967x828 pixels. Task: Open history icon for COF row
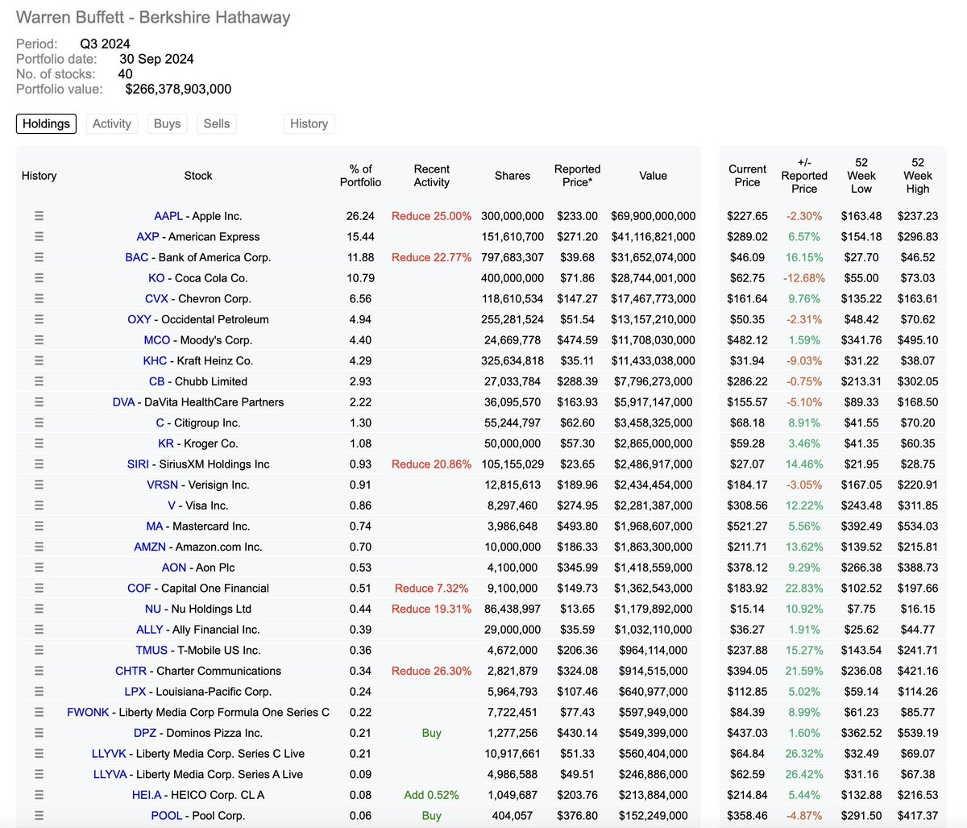click(39, 589)
